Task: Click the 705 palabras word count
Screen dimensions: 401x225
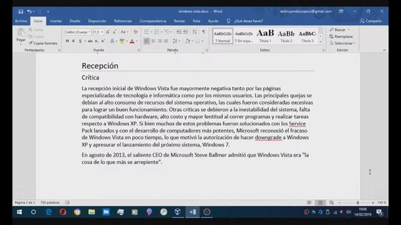Action: 50,202
